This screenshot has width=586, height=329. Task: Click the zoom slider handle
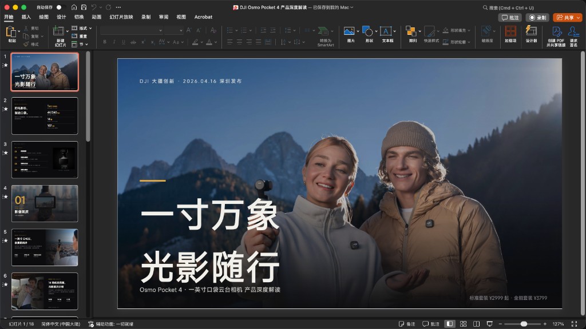coord(524,324)
